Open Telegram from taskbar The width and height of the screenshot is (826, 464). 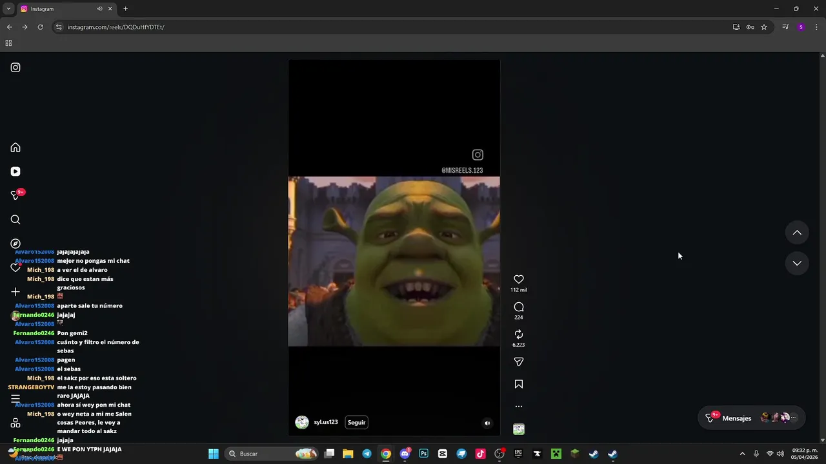(x=367, y=454)
